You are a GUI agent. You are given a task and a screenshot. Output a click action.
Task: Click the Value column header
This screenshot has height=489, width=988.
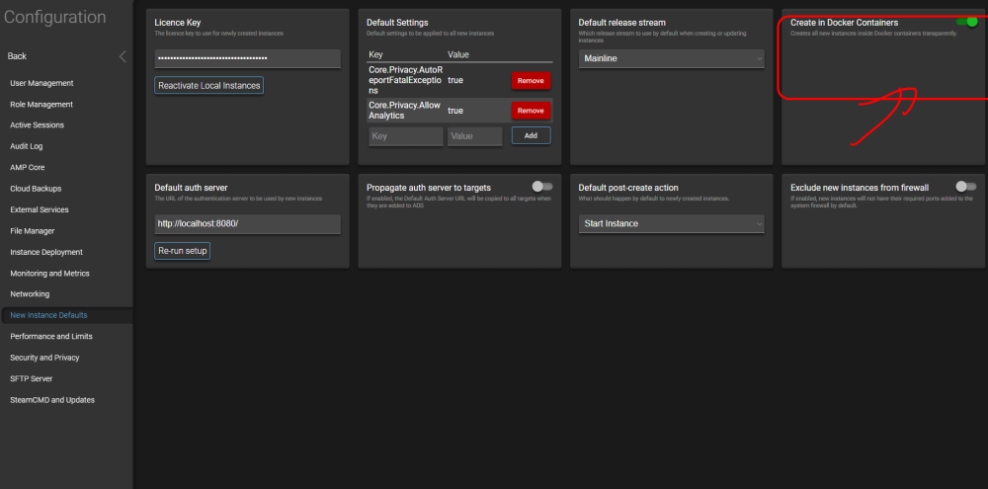click(458, 54)
